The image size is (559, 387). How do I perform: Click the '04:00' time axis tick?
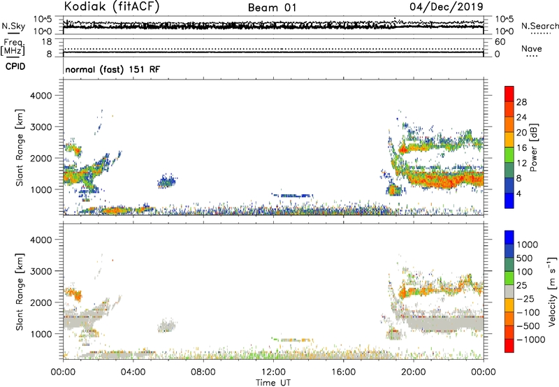click(x=133, y=372)
